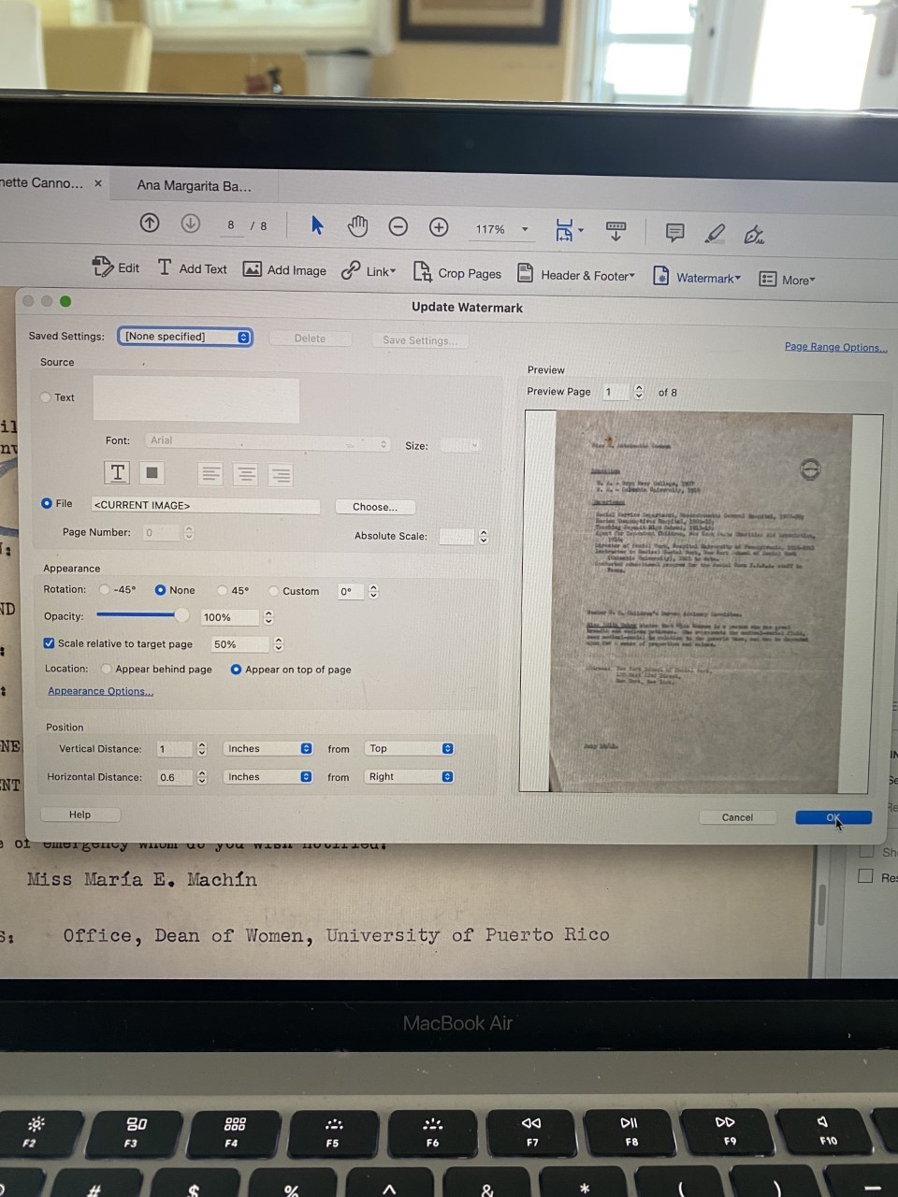
Task: Click the Crop Pages tool
Action: [x=457, y=273]
